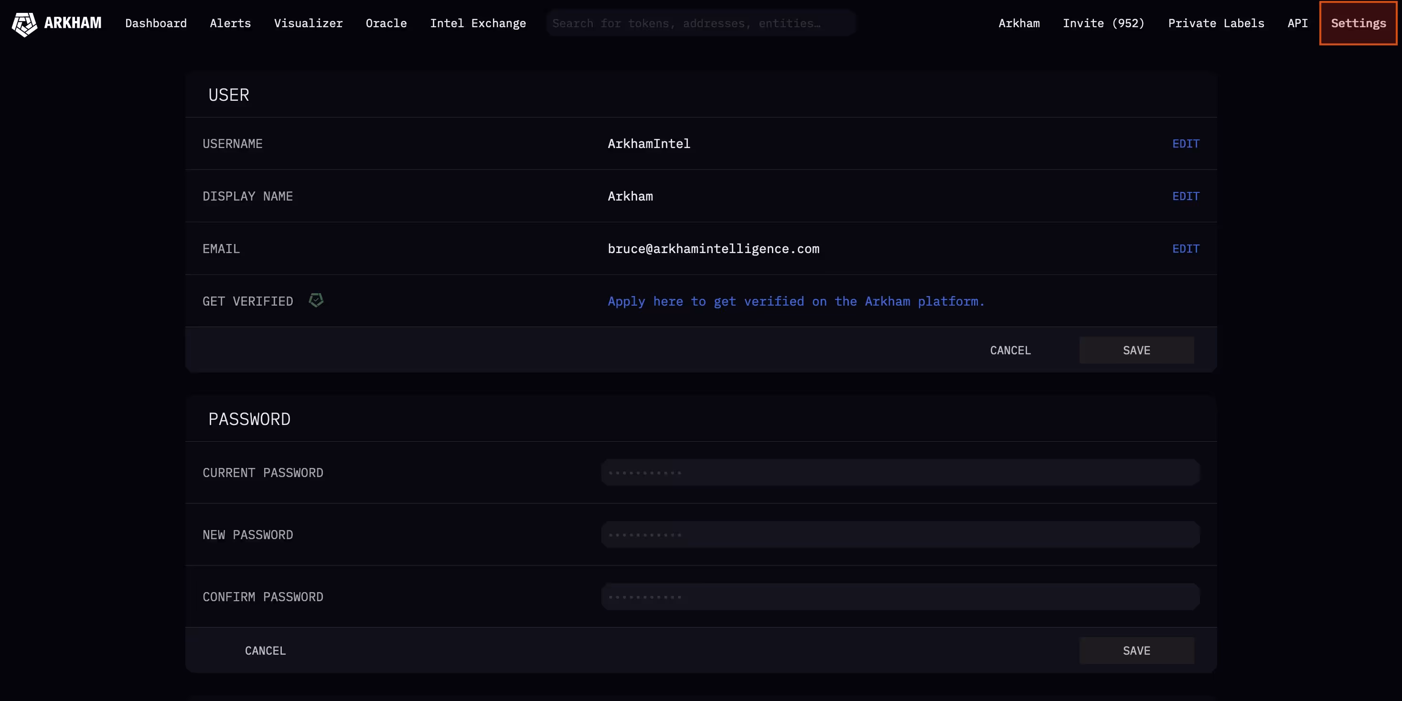Edit the ArkhamIntel username
Screen dimensions: 1402x701
1186,144
